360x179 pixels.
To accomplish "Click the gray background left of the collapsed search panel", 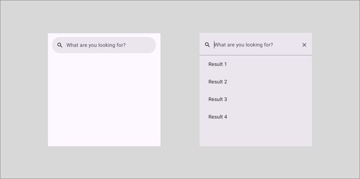I will click(24, 89).
